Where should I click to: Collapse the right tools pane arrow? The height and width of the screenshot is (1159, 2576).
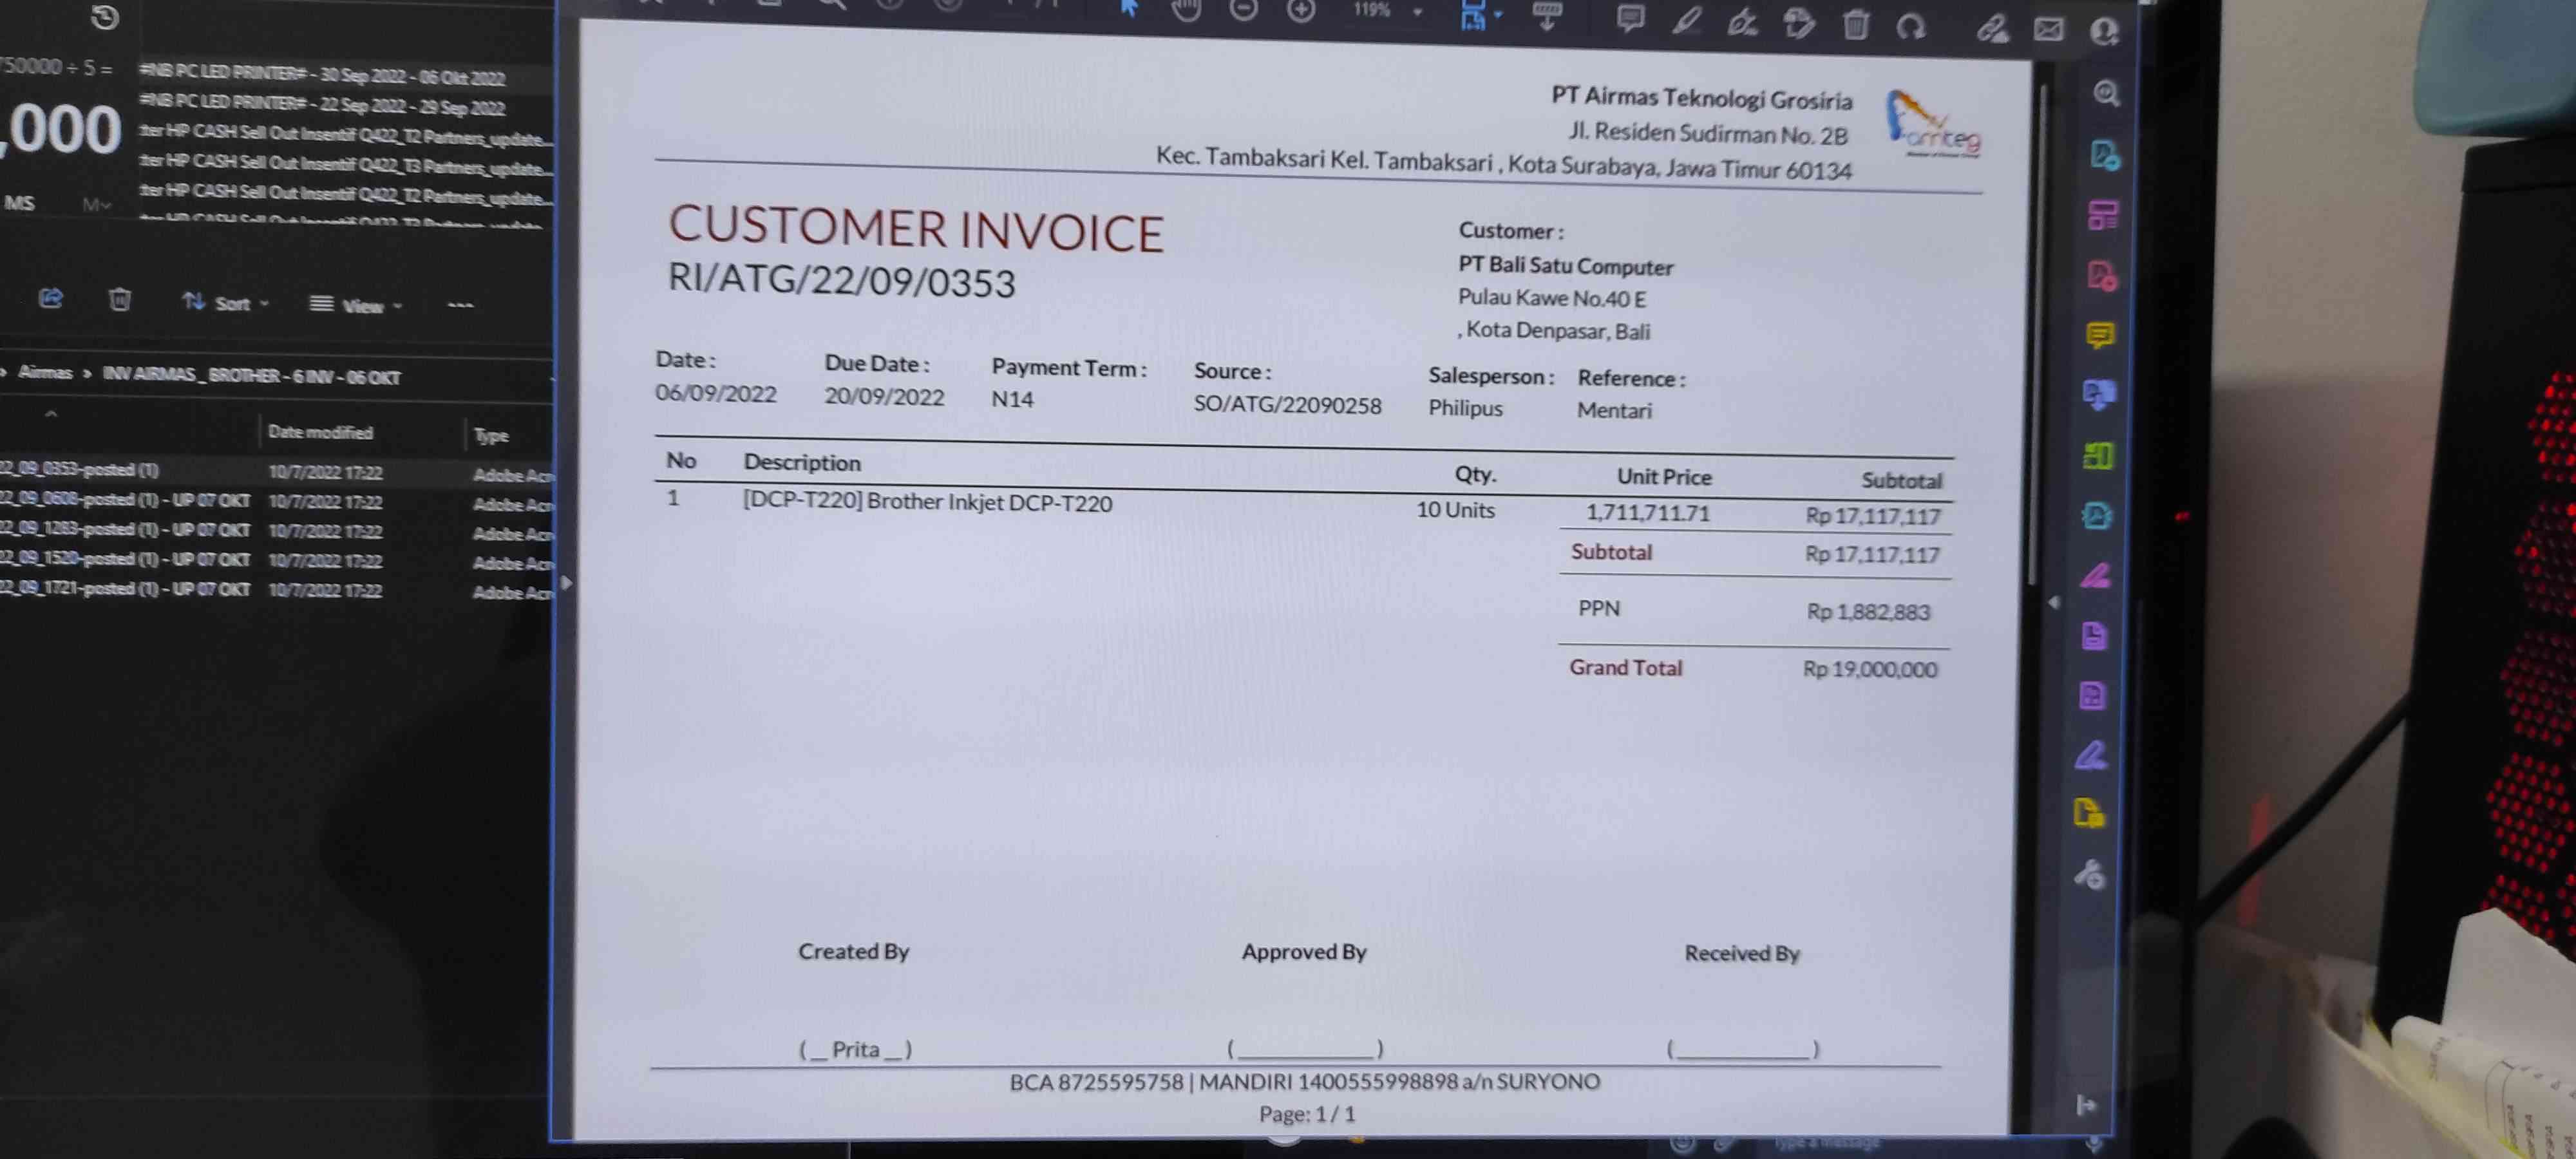point(2054,603)
